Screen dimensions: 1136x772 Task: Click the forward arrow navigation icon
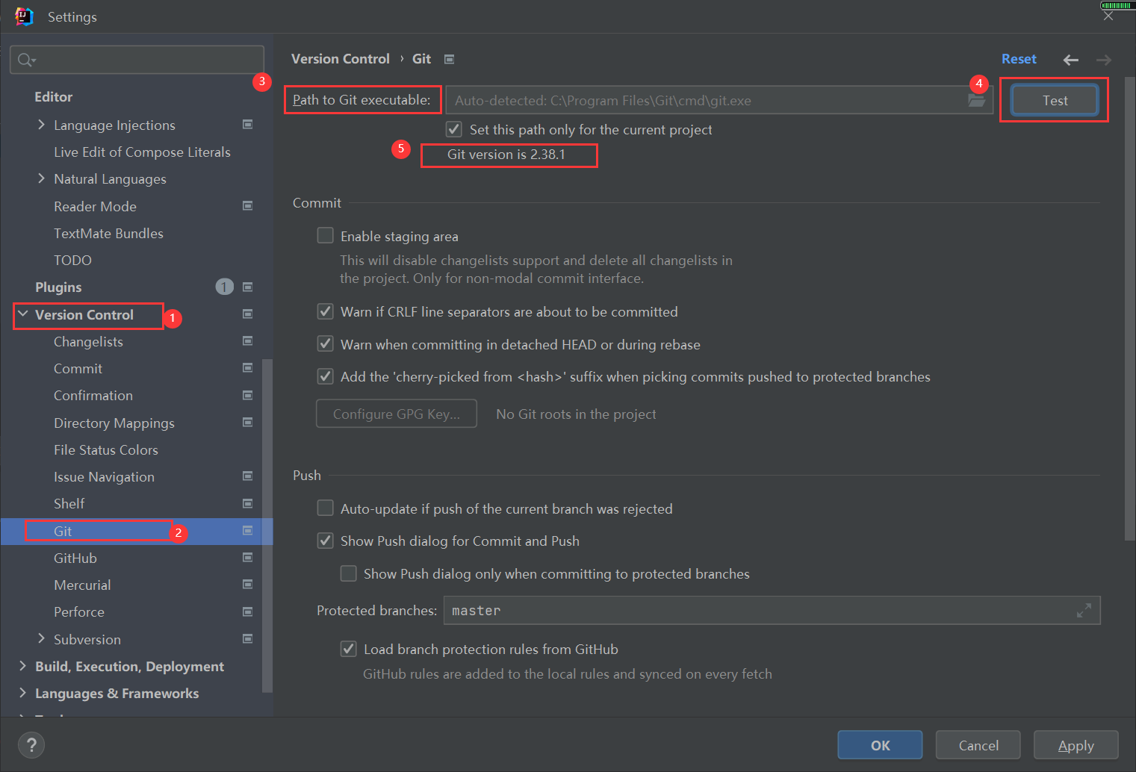point(1104,60)
